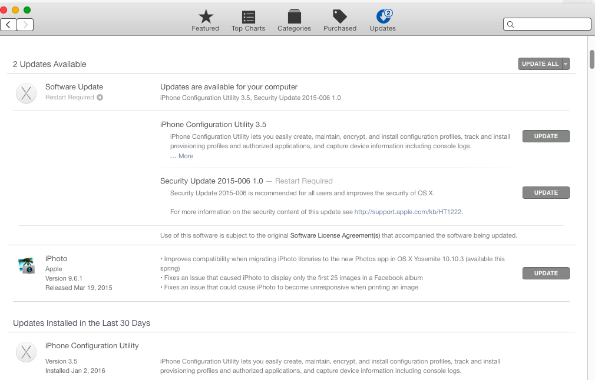
Task: Click the iPhoto app icon
Action: click(x=27, y=265)
